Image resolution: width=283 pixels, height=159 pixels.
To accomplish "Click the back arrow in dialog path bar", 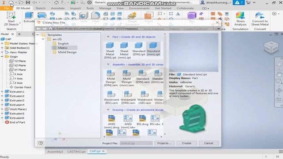I will [38, 29].
